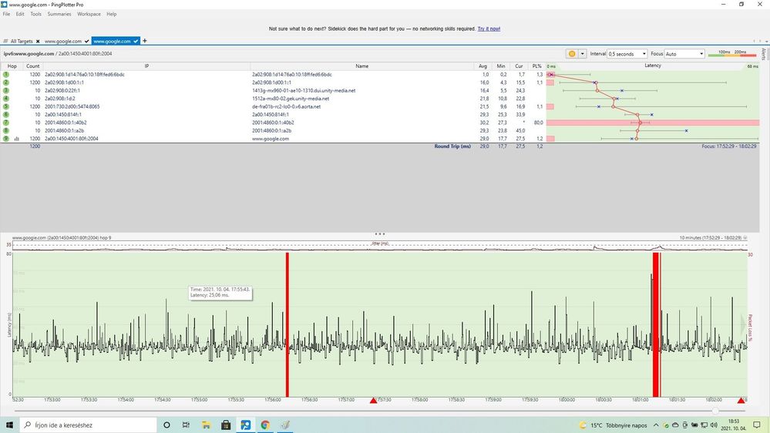
Task: Click the ipv6:www.google.com target address header
Action: 58,53
